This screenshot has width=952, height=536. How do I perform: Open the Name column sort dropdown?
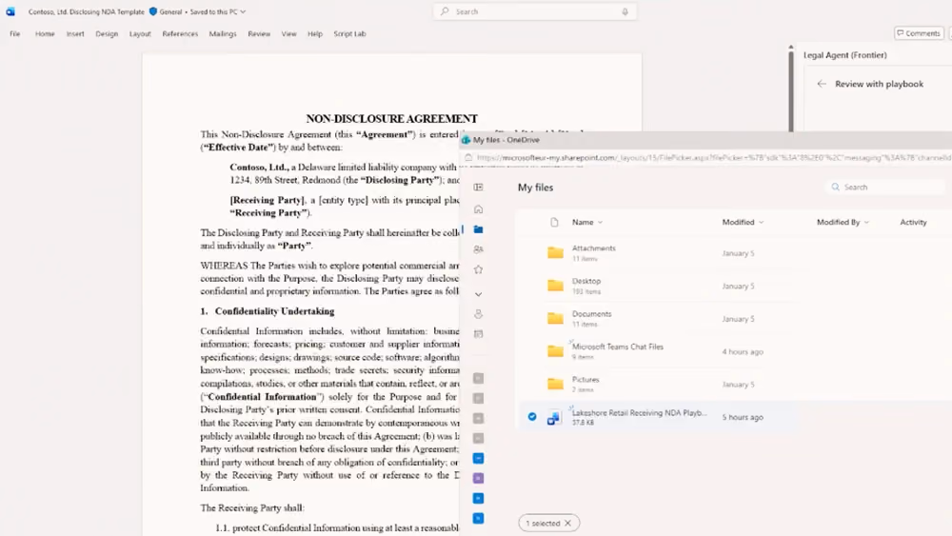click(600, 222)
